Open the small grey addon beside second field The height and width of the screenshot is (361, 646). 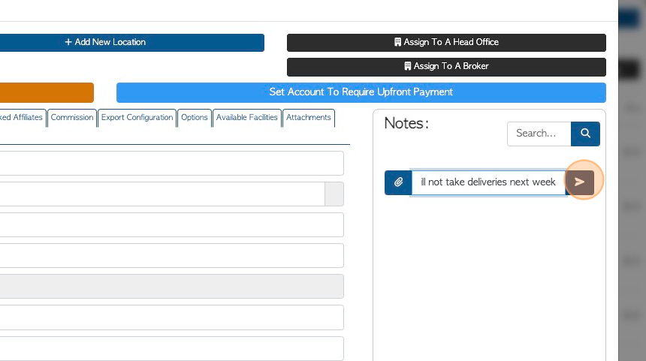(334, 194)
